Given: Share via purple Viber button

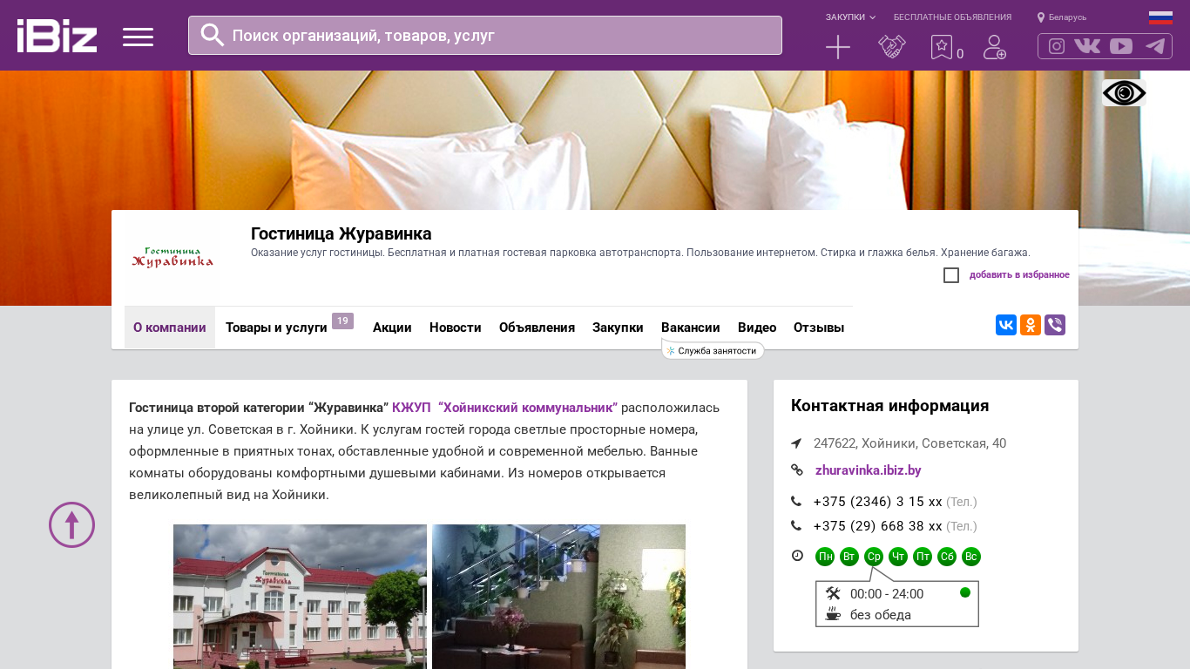Looking at the screenshot, I should [x=1055, y=325].
